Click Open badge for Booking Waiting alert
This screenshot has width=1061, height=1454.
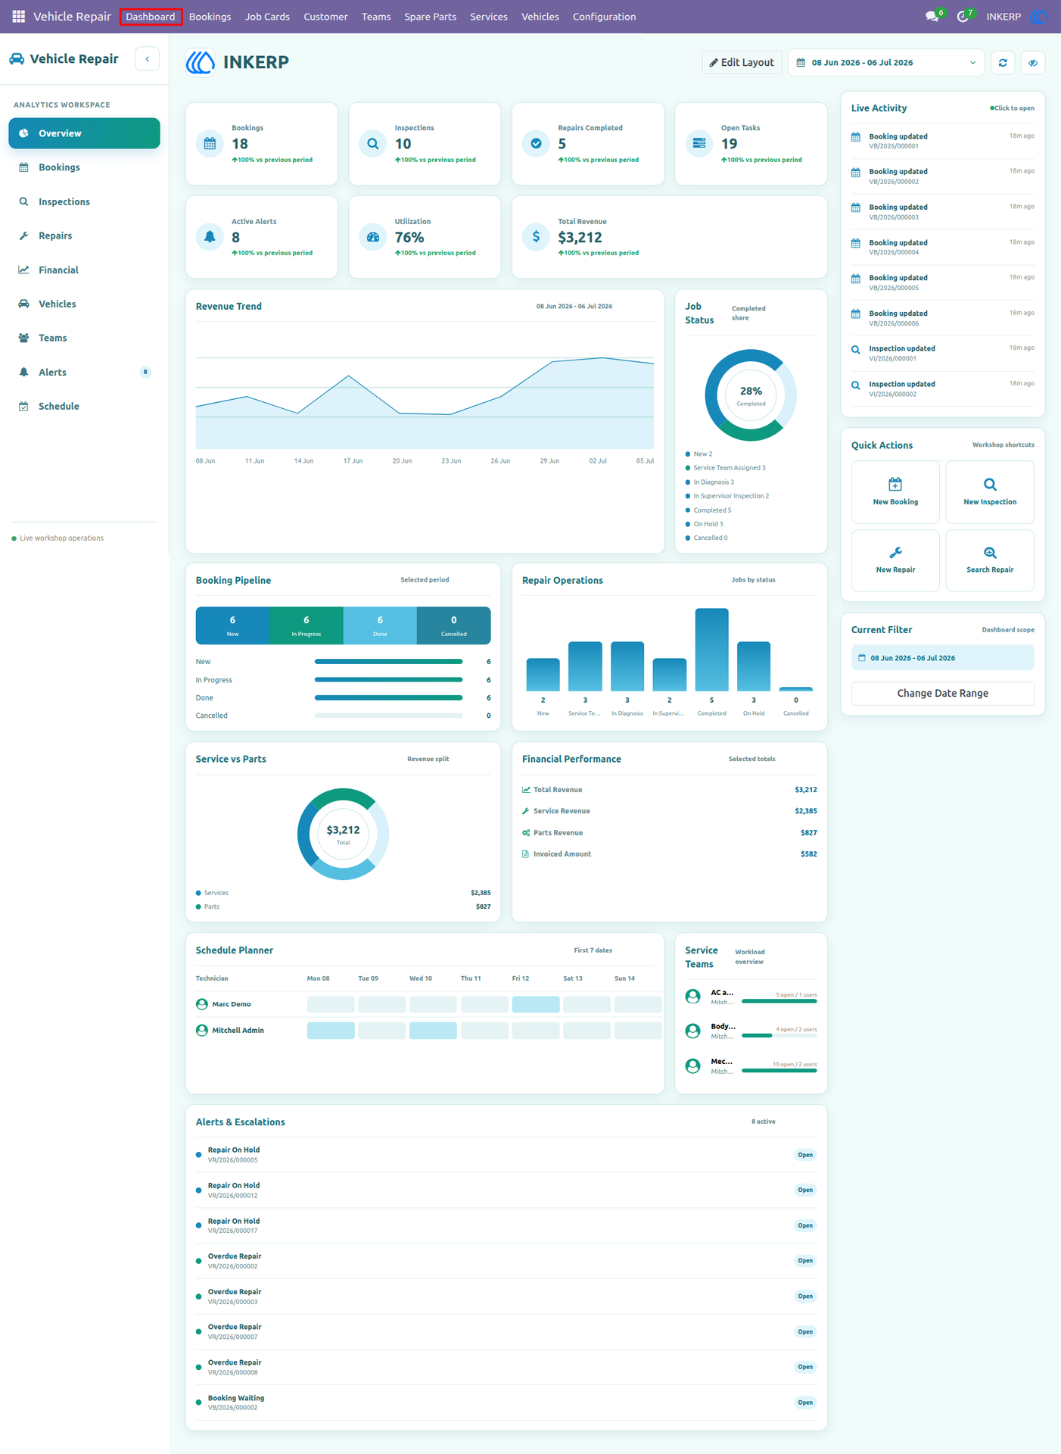coord(805,1403)
